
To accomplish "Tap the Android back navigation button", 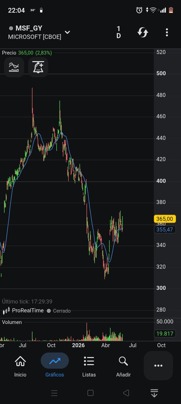I will 126,393.
